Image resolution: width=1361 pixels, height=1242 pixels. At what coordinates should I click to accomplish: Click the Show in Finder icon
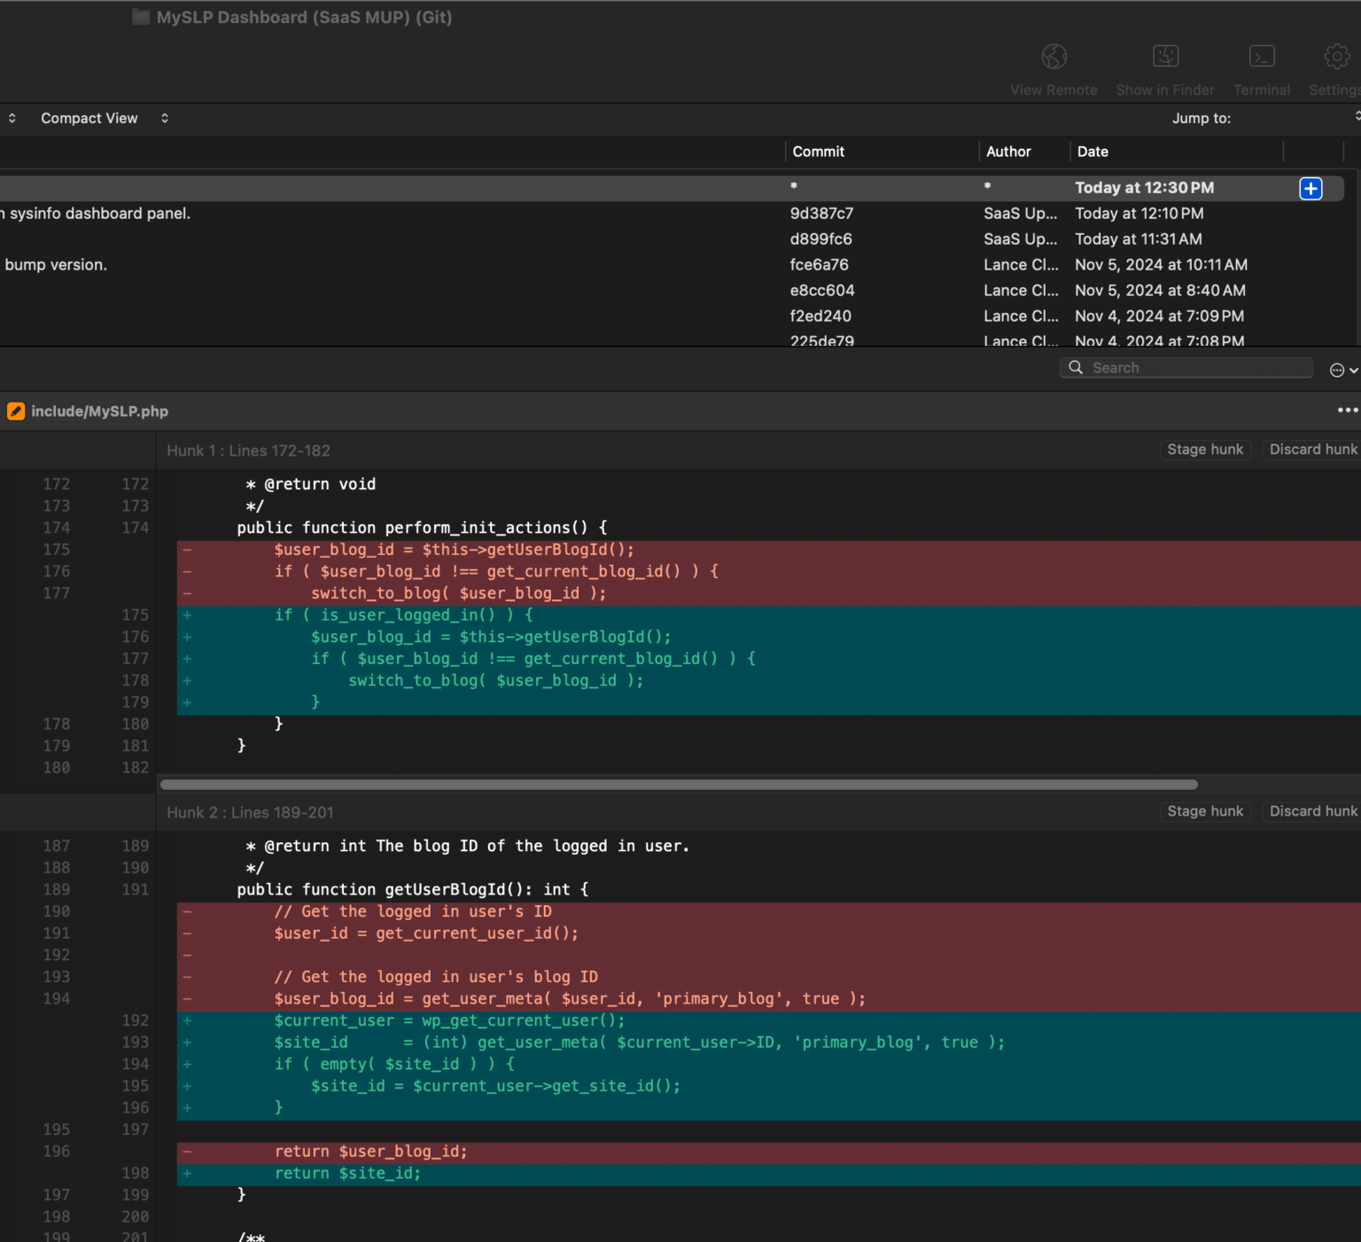(x=1165, y=56)
